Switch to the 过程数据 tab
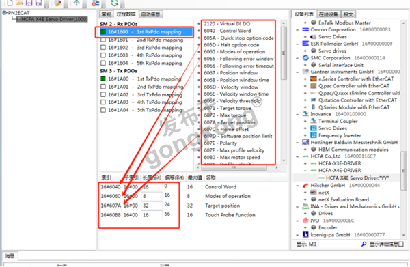Viewport: 410px width, 267px height. [126, 14]
